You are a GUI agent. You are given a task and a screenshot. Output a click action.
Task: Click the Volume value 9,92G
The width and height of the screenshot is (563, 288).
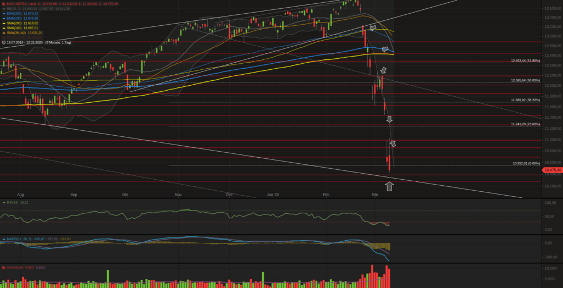click(30, 267)
